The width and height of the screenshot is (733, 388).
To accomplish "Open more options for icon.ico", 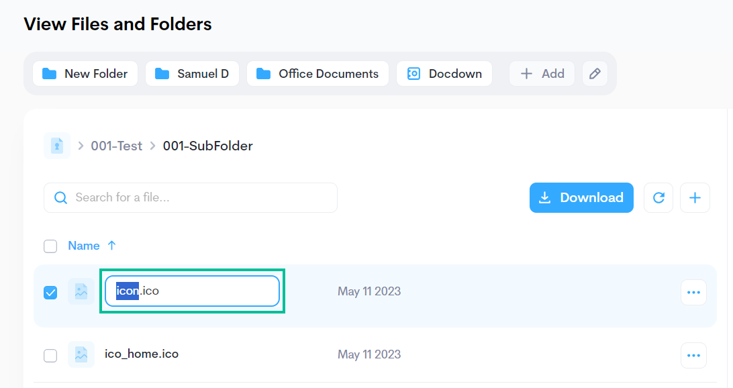I will click(693, 293).
